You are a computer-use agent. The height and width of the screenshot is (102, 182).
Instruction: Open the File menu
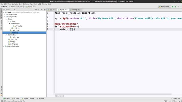[x=2, y=4]
